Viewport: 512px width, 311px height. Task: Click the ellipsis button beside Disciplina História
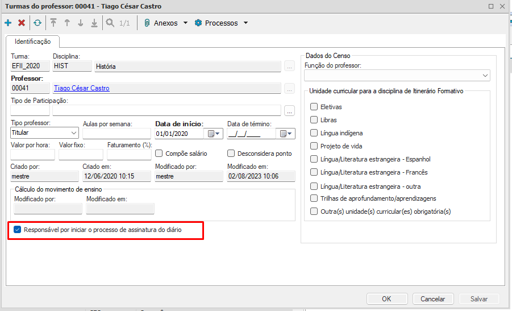click(x=290, y=67)
